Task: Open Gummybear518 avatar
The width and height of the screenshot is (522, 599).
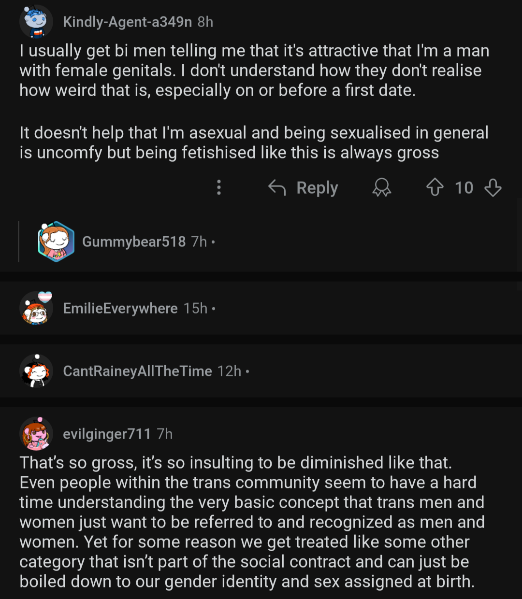Action: coord(56,241)
